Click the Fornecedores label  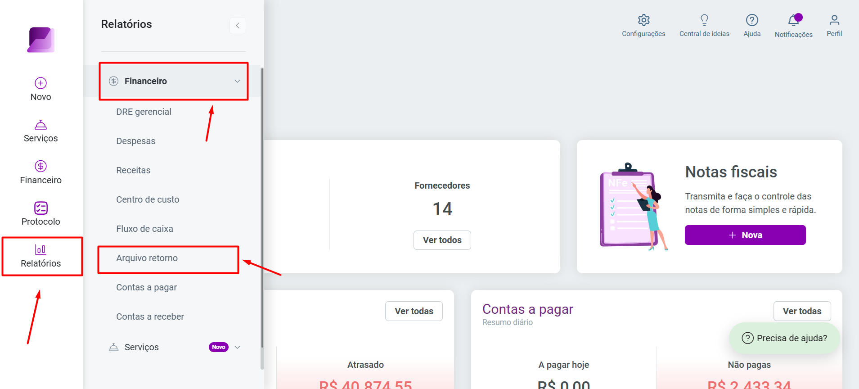tap(442, 185)
